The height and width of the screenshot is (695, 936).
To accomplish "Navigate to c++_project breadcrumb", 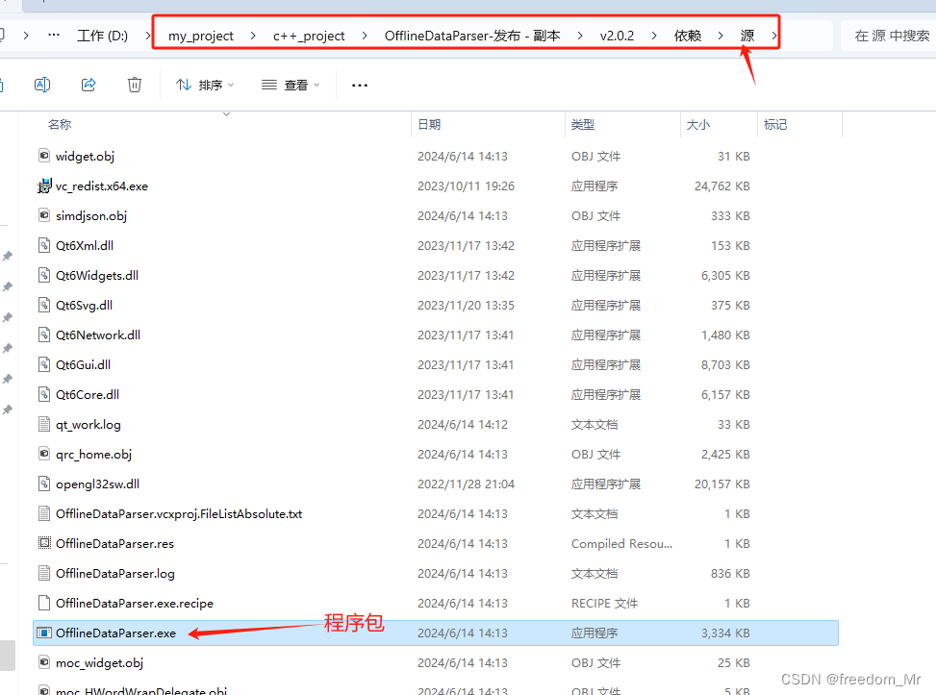I will click(x=309, y=36).
